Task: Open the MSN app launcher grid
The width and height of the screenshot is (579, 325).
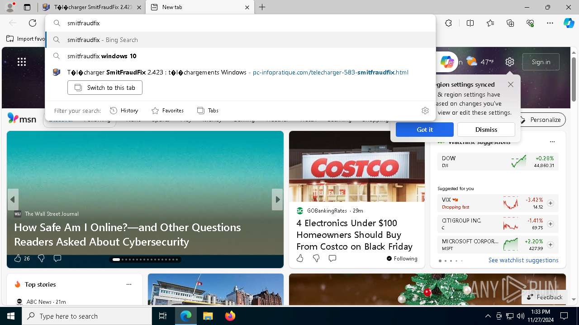Action: pos(22,62)
